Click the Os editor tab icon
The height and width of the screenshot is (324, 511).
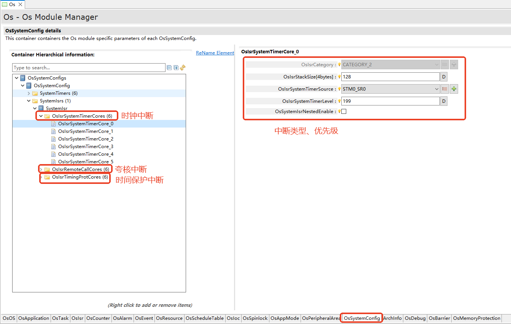coord(5,5)
